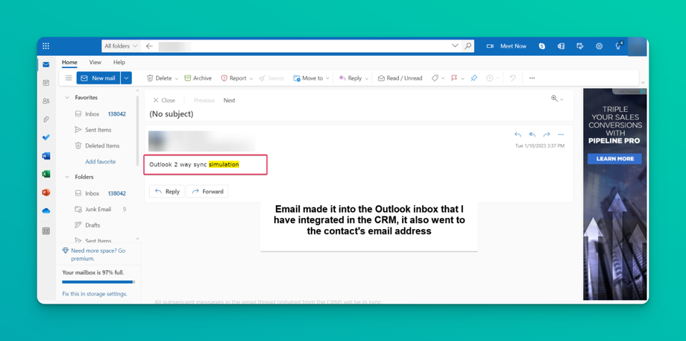Pin the message with pin icon
The width and height of the screenshot is (686, 341).
pos(473,78)
